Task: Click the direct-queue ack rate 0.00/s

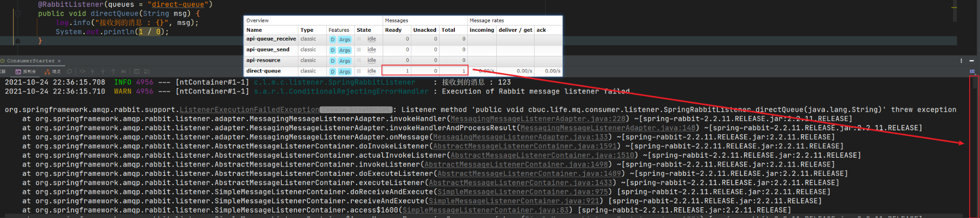Action: click(x=552, y=72)
